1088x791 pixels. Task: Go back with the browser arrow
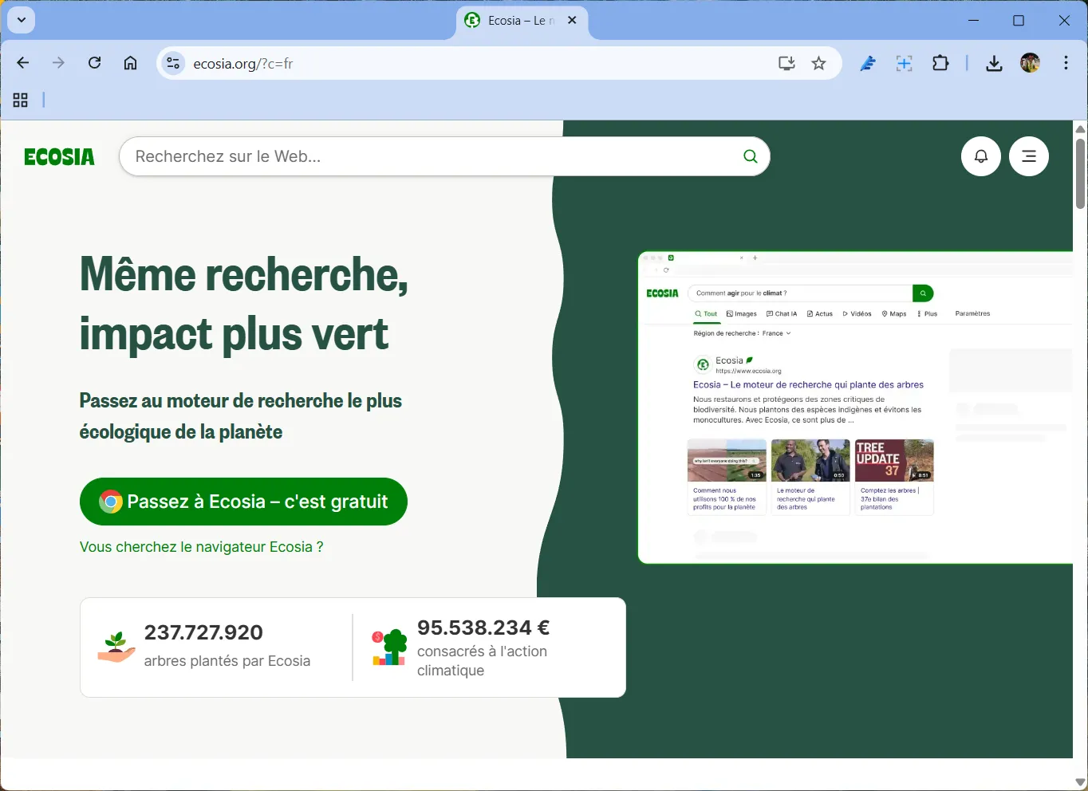coord(23,63)
